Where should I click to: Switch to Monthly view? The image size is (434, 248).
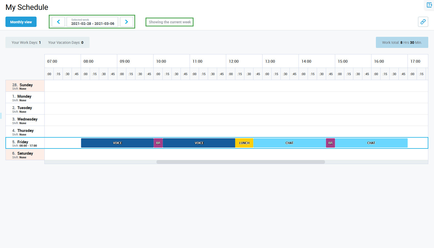tap(21, 22)
